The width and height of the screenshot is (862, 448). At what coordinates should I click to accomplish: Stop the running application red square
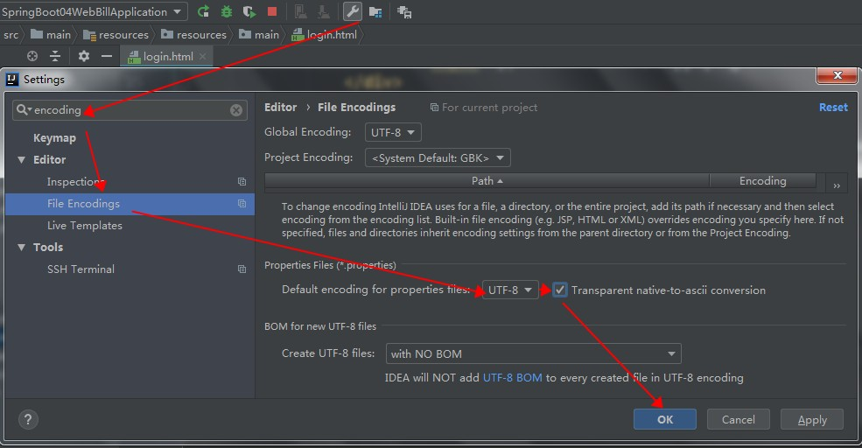tap(272, 11)
